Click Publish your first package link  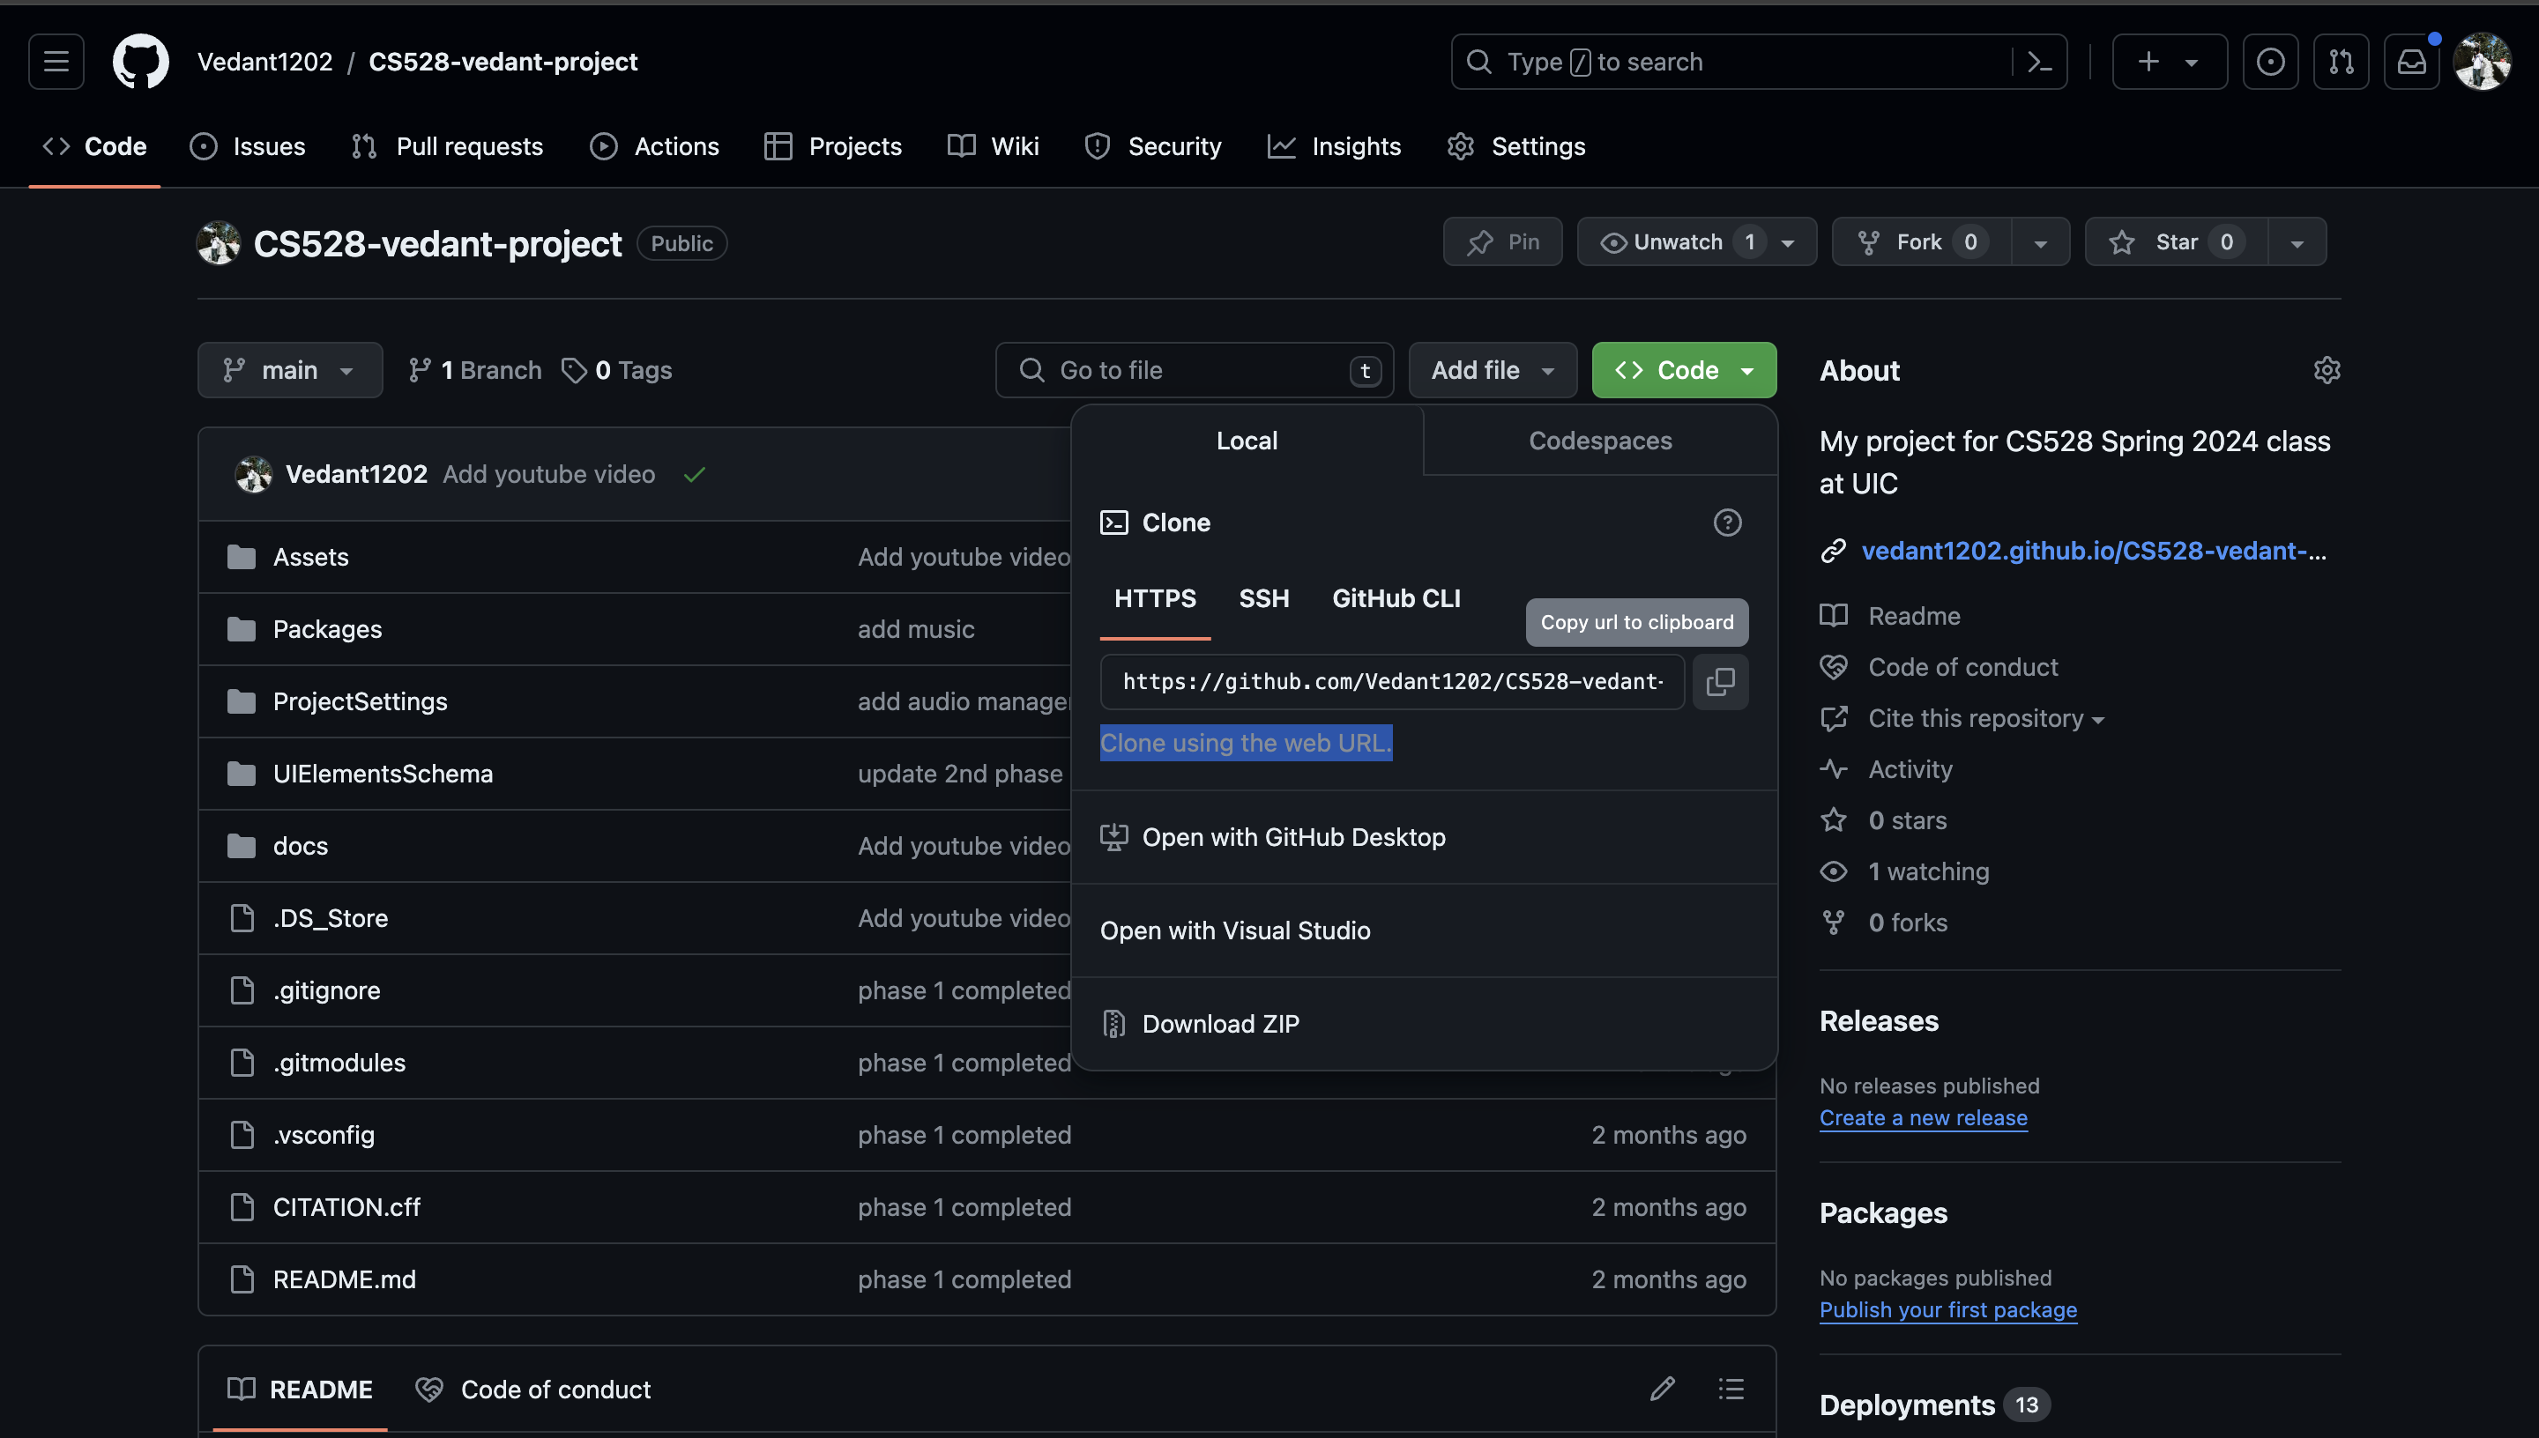point(1947,1309)
